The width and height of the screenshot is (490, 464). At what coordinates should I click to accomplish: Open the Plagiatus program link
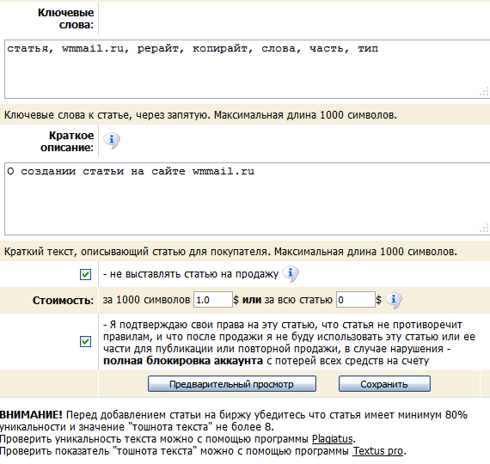tap(333, 439)
